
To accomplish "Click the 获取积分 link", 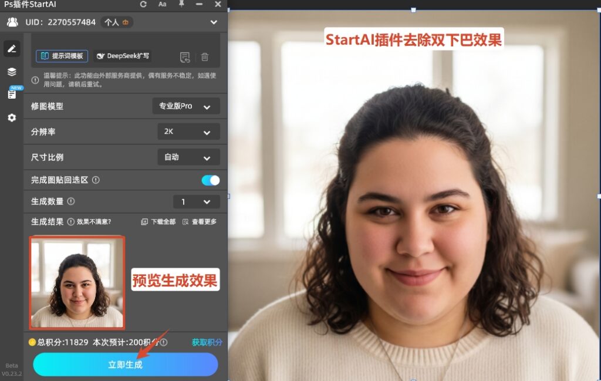I will [207, 342].
